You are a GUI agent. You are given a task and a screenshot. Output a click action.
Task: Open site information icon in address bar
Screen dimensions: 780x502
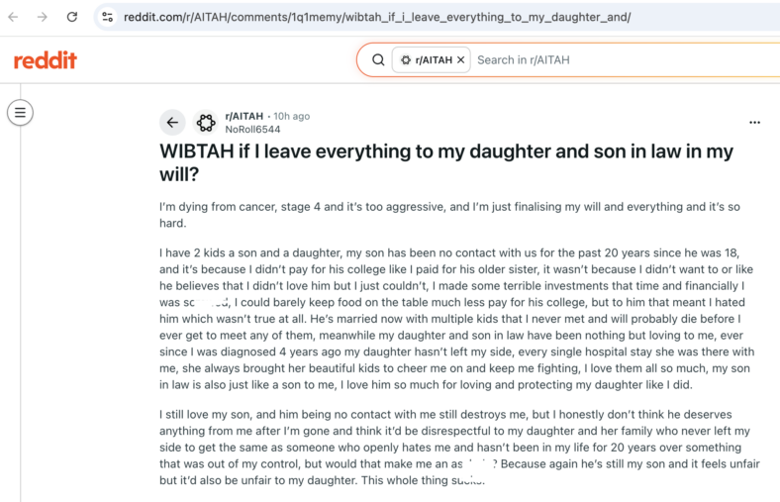tap(108, 17)
